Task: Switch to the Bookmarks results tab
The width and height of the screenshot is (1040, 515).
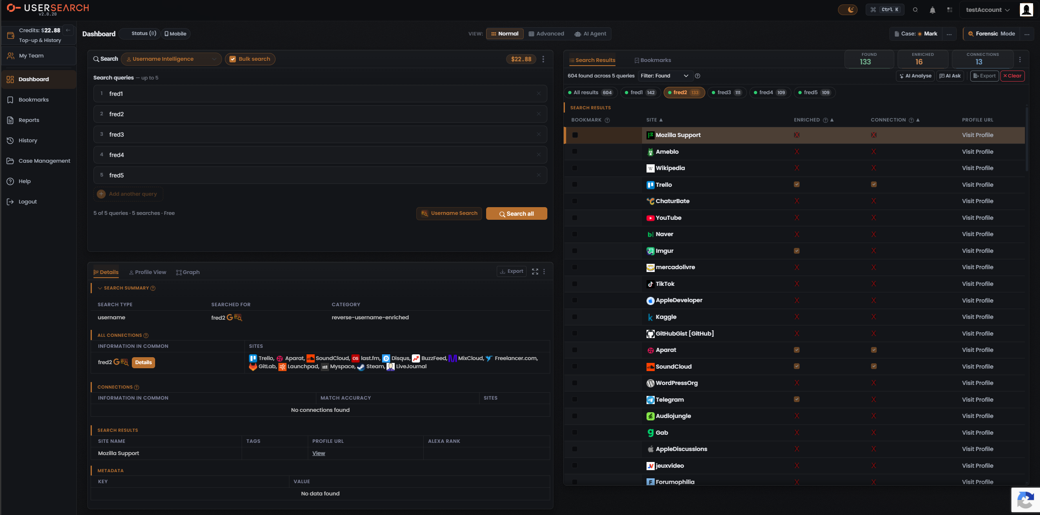Action: [x=653, y=60]
